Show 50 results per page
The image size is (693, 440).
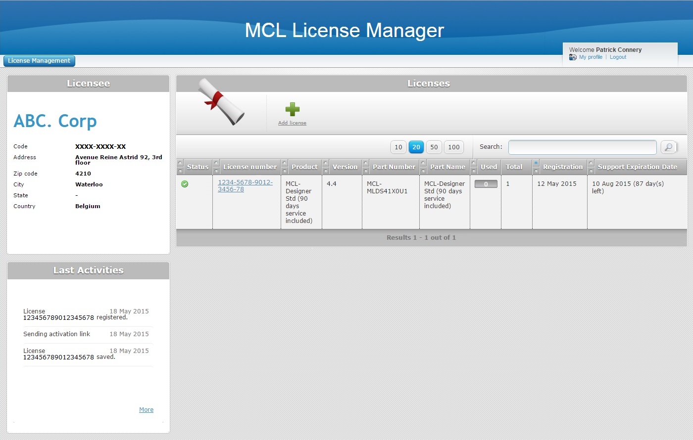click(x=434, y=147)
